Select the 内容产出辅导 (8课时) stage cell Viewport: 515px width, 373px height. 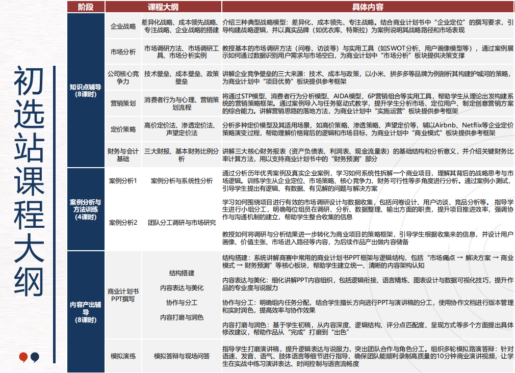point(86,312)
